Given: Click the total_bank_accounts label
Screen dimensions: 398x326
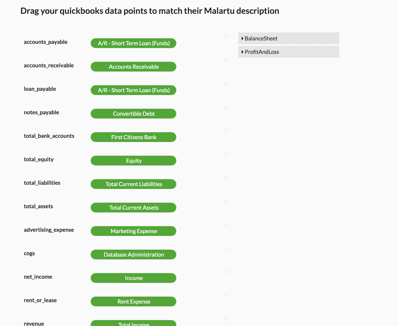Looking at the screenshot, I should point(49,136).
